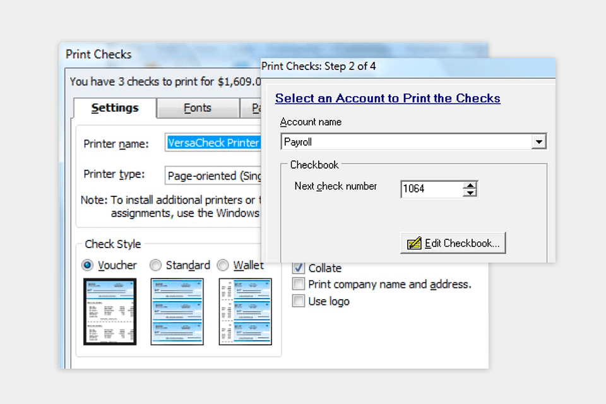The width and height of the screenshot is (606, 404).
Task: Select the Wallet check style thumbnail
Action: (244, 312)
